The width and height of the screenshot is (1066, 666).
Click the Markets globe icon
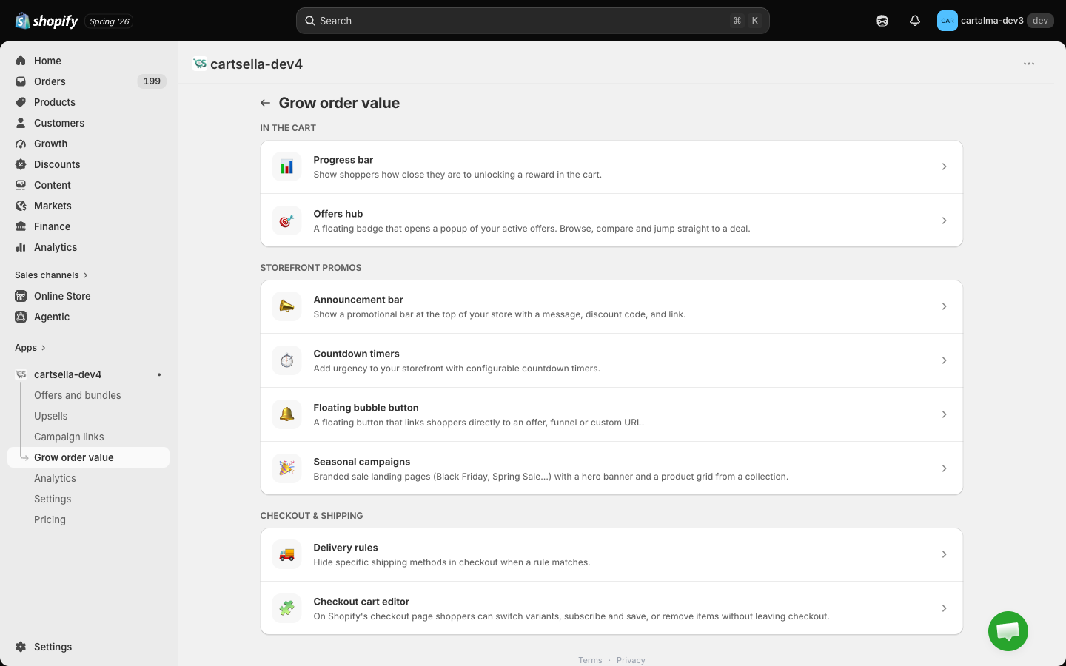(21, 206)
